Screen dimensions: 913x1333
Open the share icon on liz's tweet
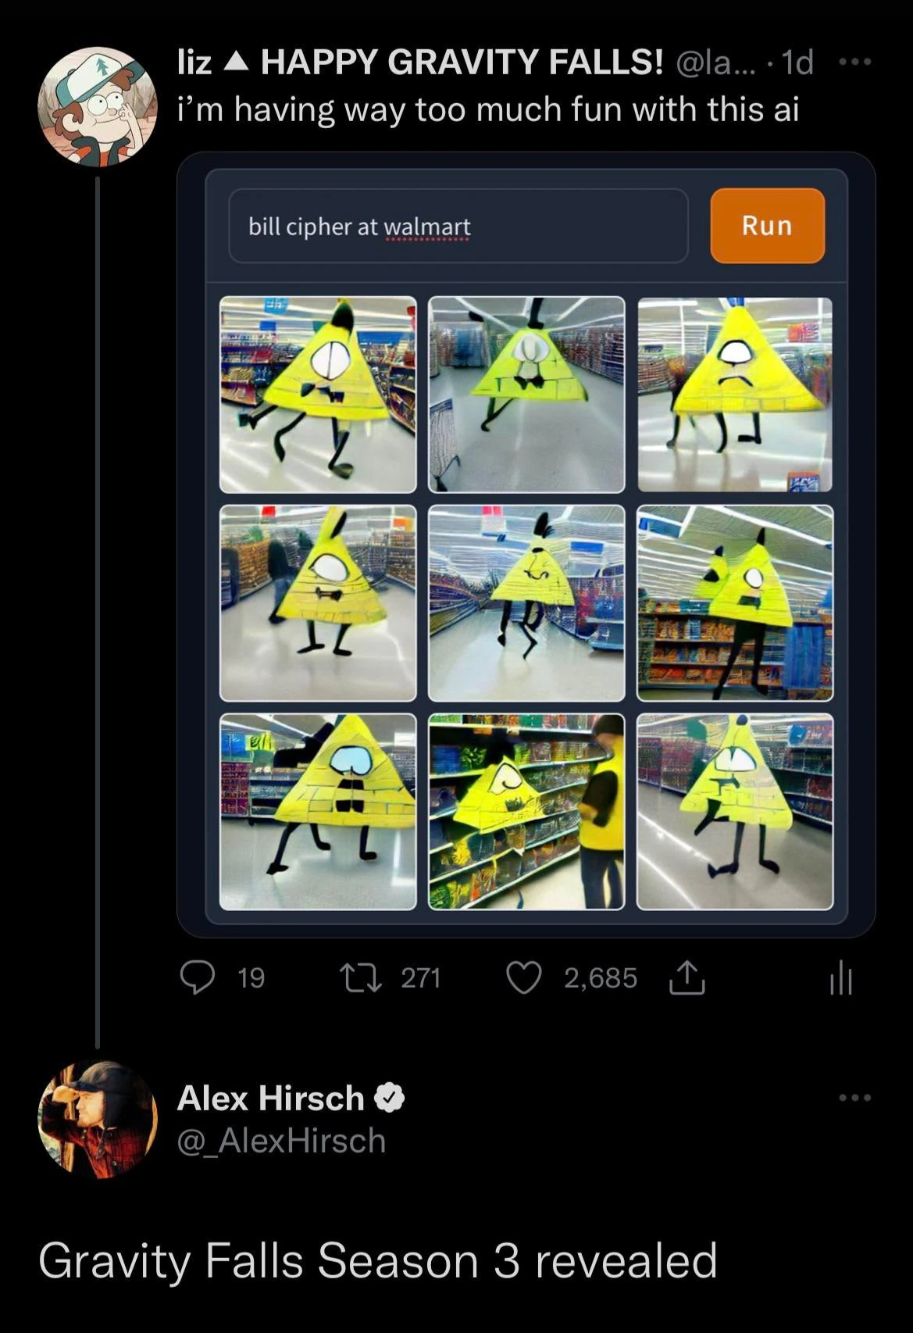(687, 977)
